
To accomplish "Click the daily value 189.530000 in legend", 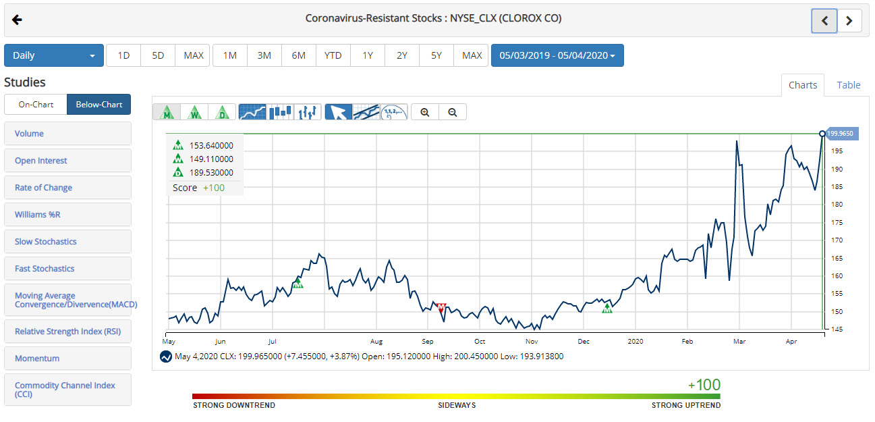I will tap(211, 173).
